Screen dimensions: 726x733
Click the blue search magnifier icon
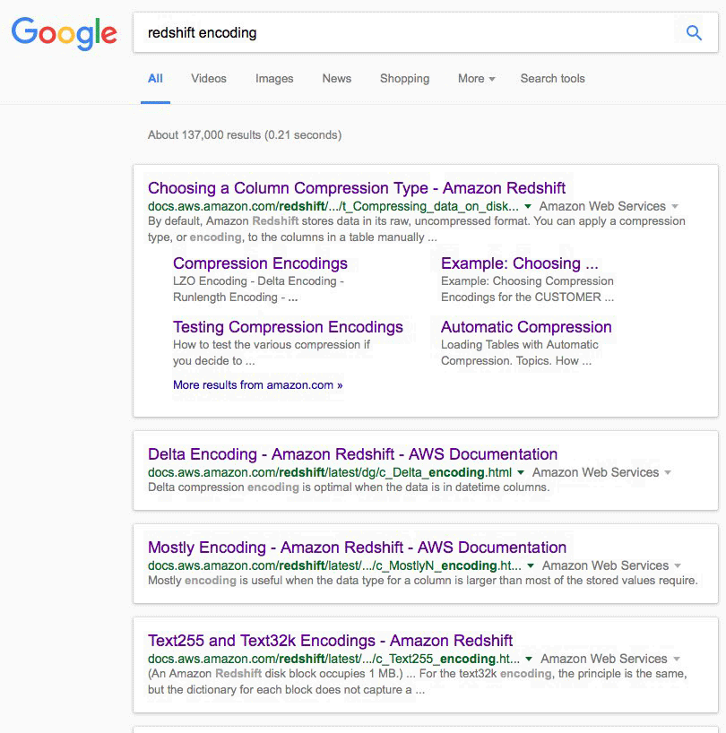click(694, 33)
